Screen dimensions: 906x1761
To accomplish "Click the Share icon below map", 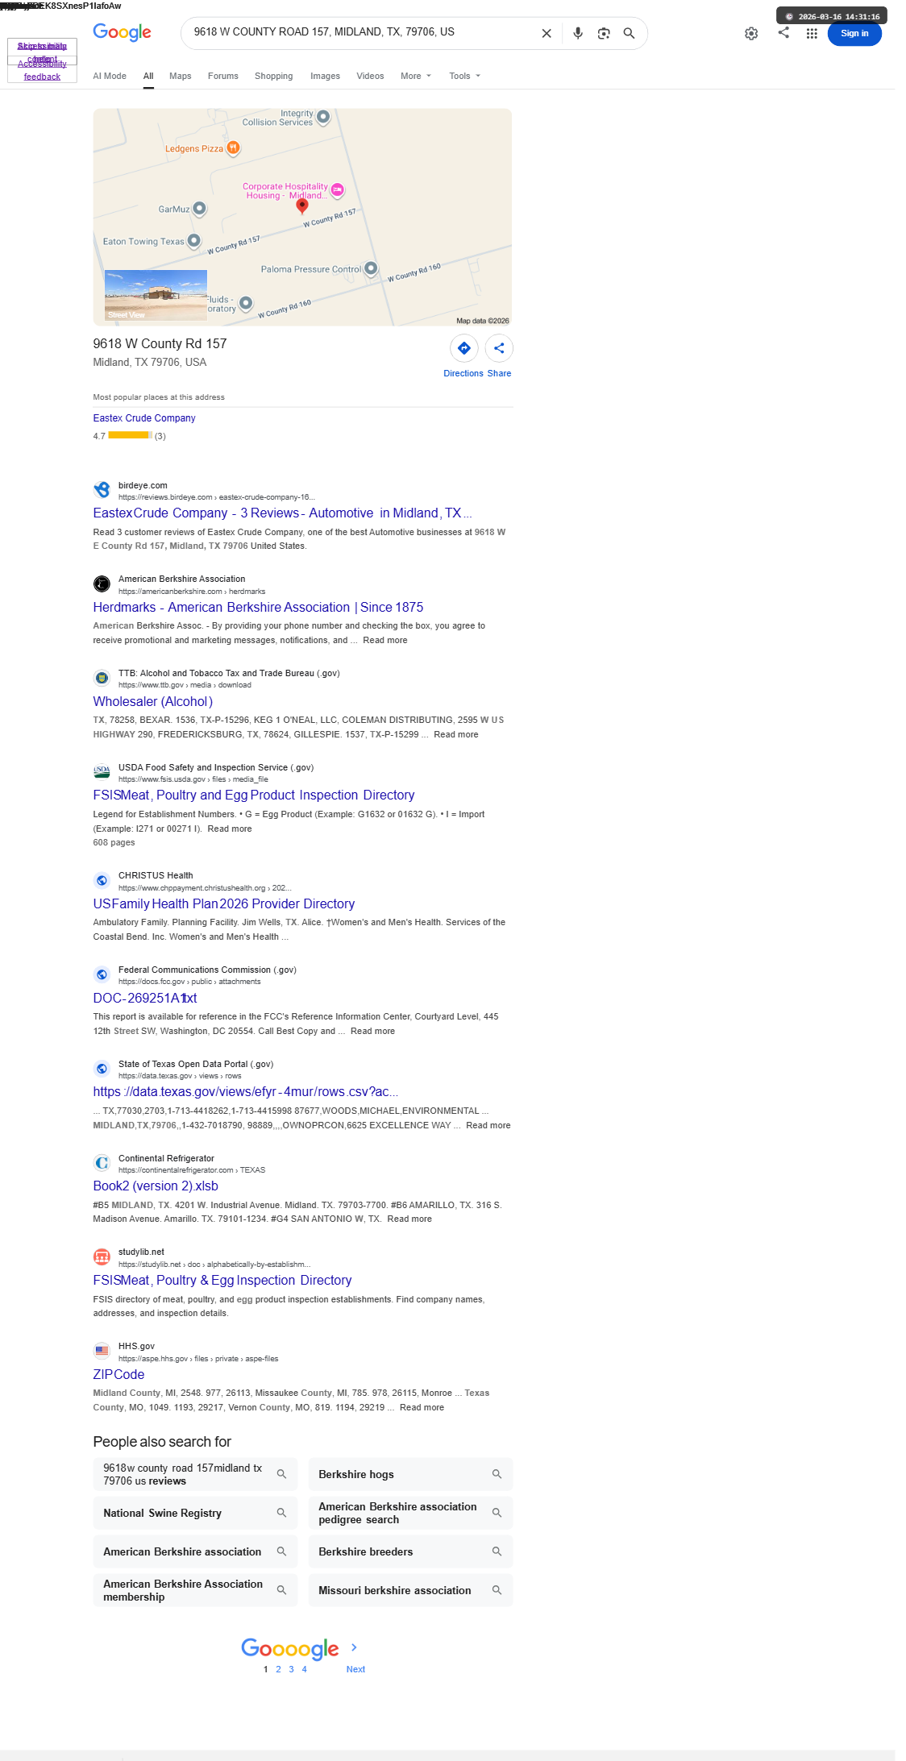I will (x=499, y=348).
